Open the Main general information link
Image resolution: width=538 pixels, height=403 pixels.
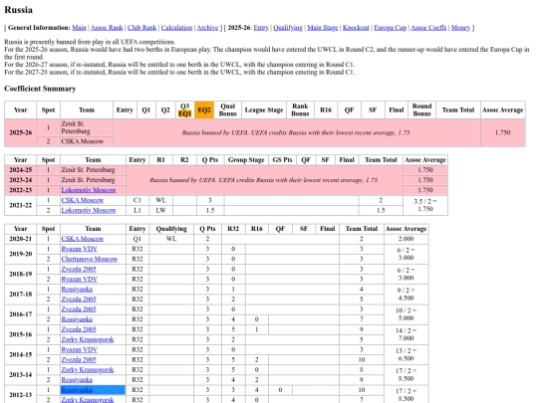pos(79,28)
